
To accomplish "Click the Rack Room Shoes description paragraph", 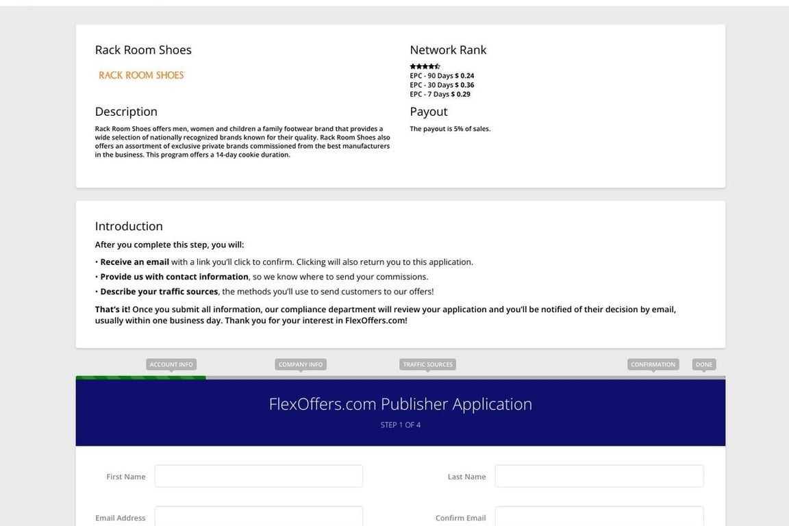I will 242,141.
